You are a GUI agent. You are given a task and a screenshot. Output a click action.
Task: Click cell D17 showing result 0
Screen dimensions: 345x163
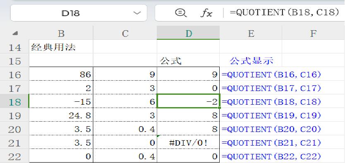click(188, 88)
